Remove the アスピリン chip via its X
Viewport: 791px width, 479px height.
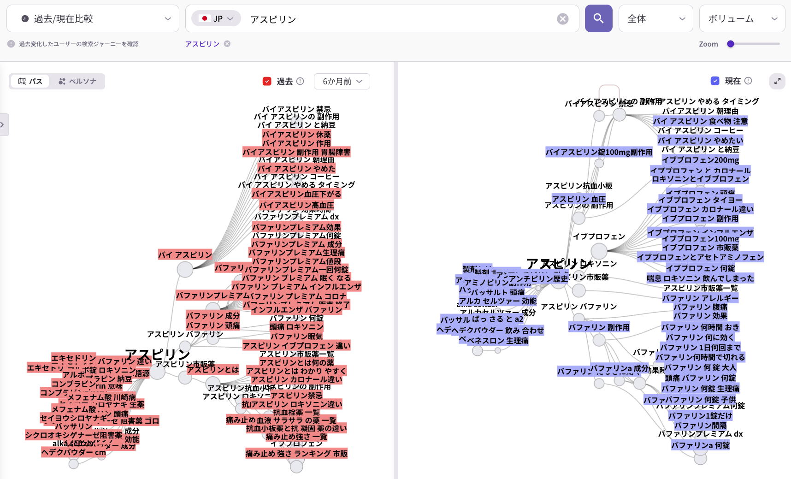click(x=226, y=44)
